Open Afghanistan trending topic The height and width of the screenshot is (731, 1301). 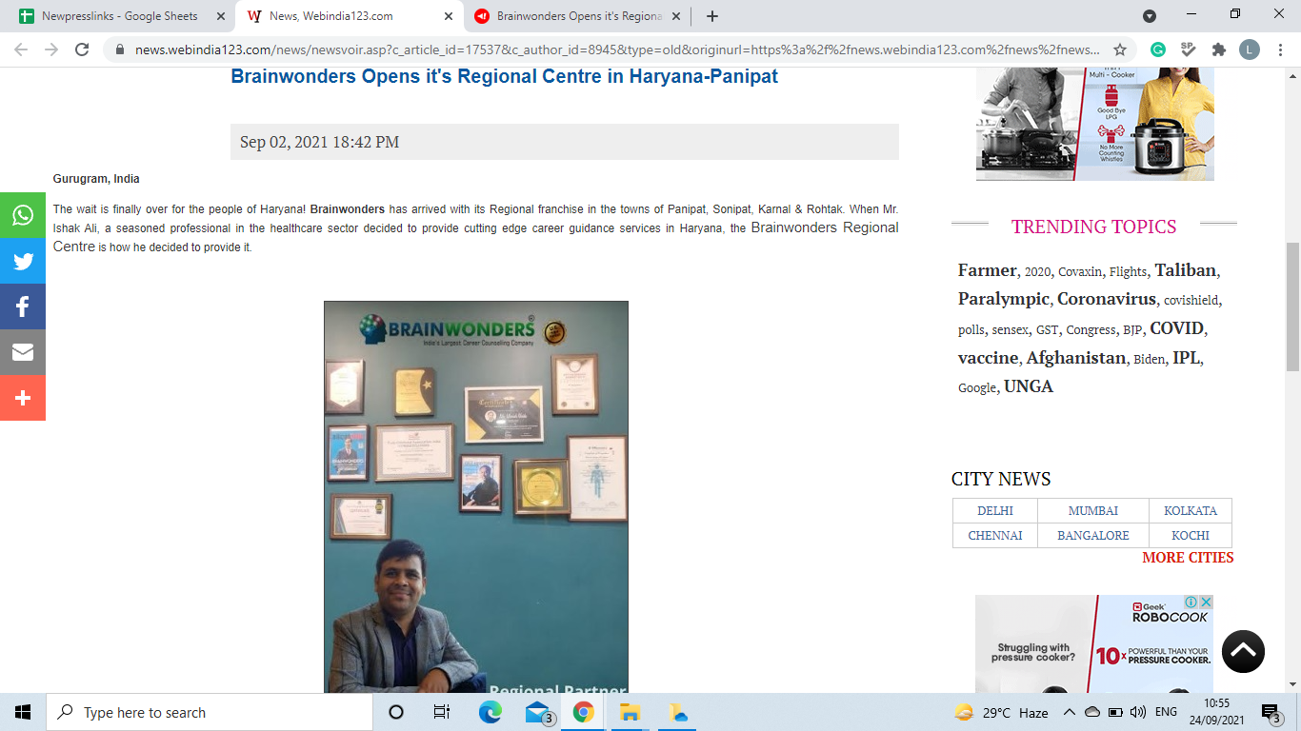1076,358
